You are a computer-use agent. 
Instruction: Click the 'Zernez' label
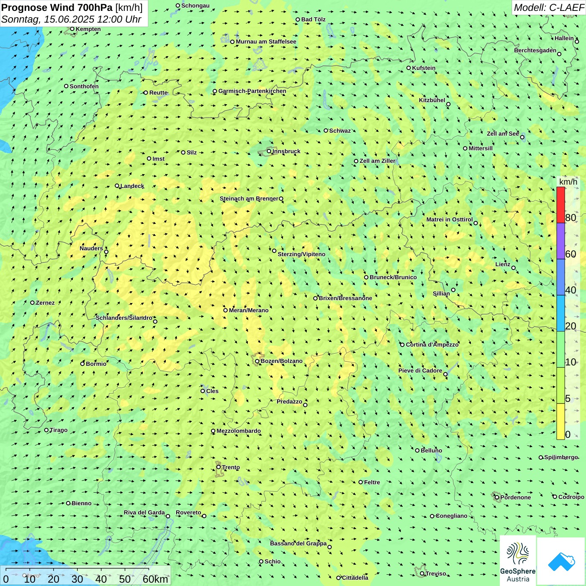[x=45, y=303]
